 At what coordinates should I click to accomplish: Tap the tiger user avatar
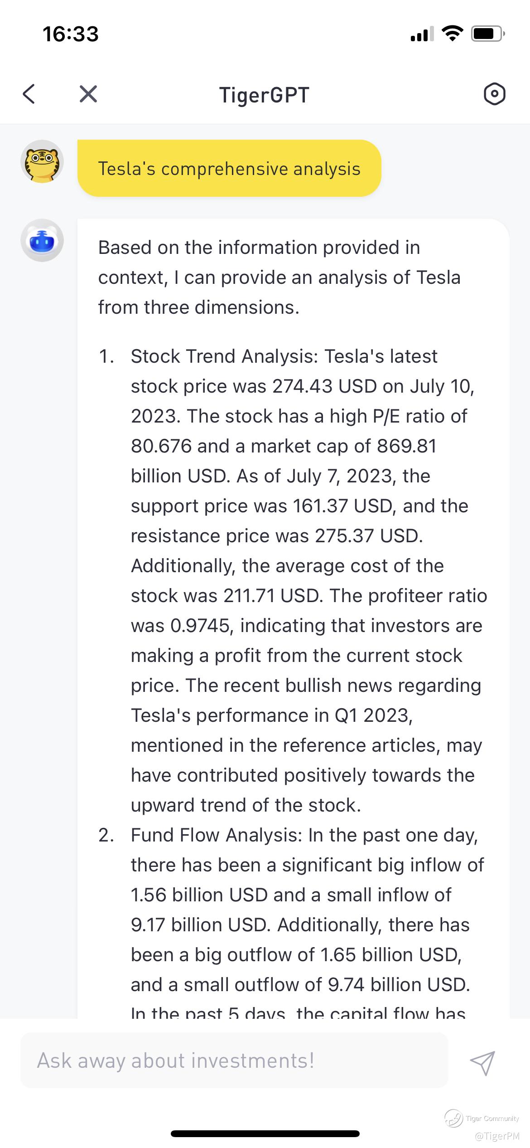point(42,161)
